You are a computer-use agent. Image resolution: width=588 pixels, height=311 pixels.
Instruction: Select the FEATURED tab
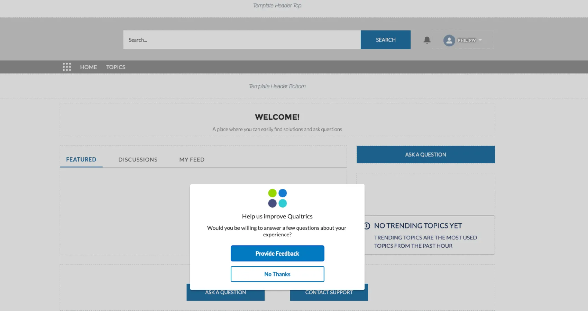[81, 159]
